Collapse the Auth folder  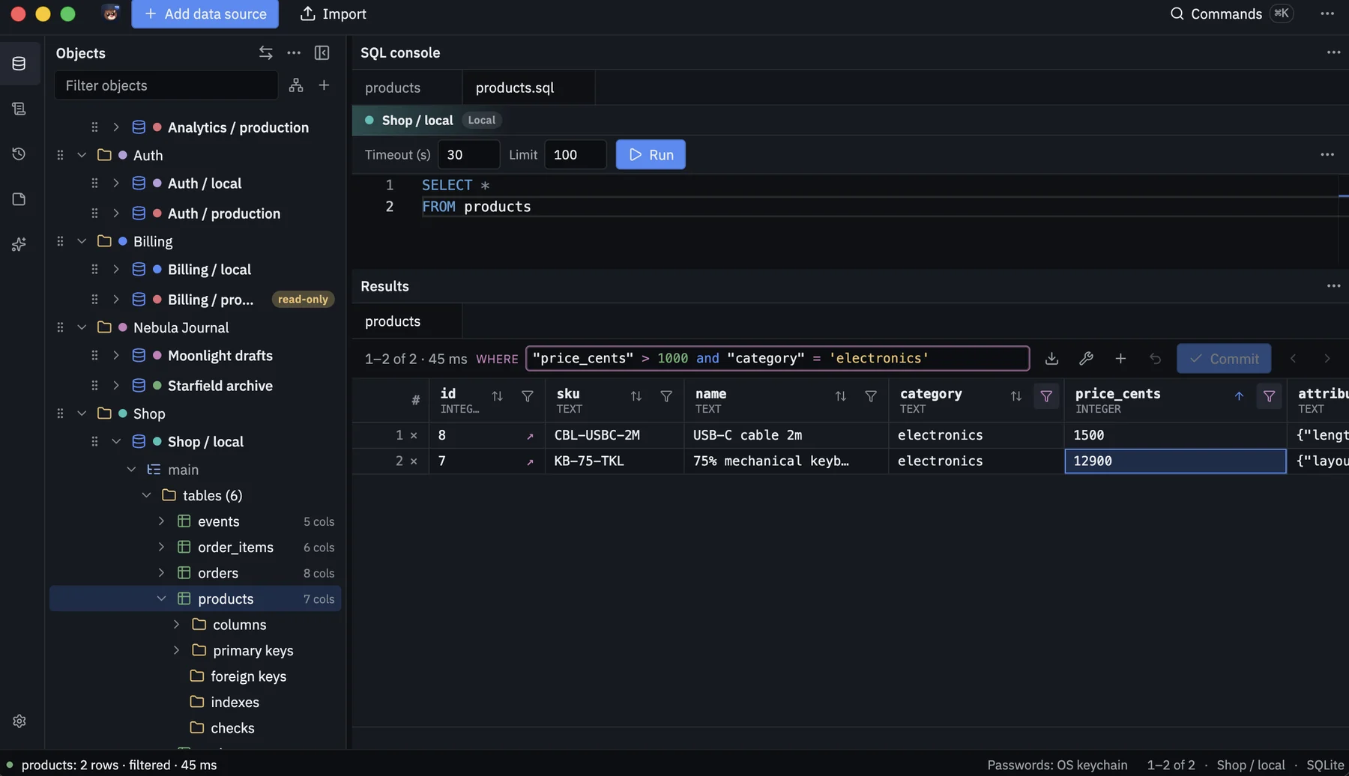click(x=82, y=155)
